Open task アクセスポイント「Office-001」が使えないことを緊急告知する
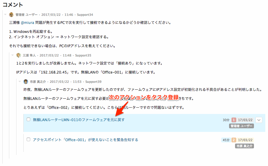The image size is (268, 166). coord(85,140)
